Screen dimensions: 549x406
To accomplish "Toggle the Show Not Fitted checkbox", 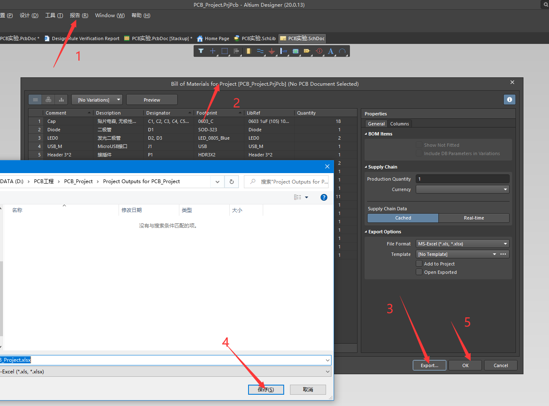I will point(419,145).
